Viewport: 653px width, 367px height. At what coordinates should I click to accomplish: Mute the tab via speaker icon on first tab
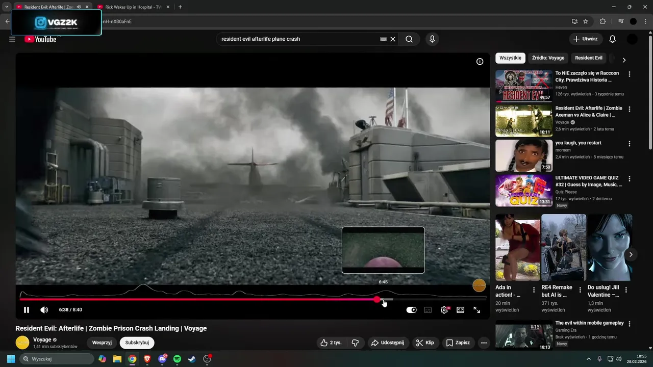point(79,7)
